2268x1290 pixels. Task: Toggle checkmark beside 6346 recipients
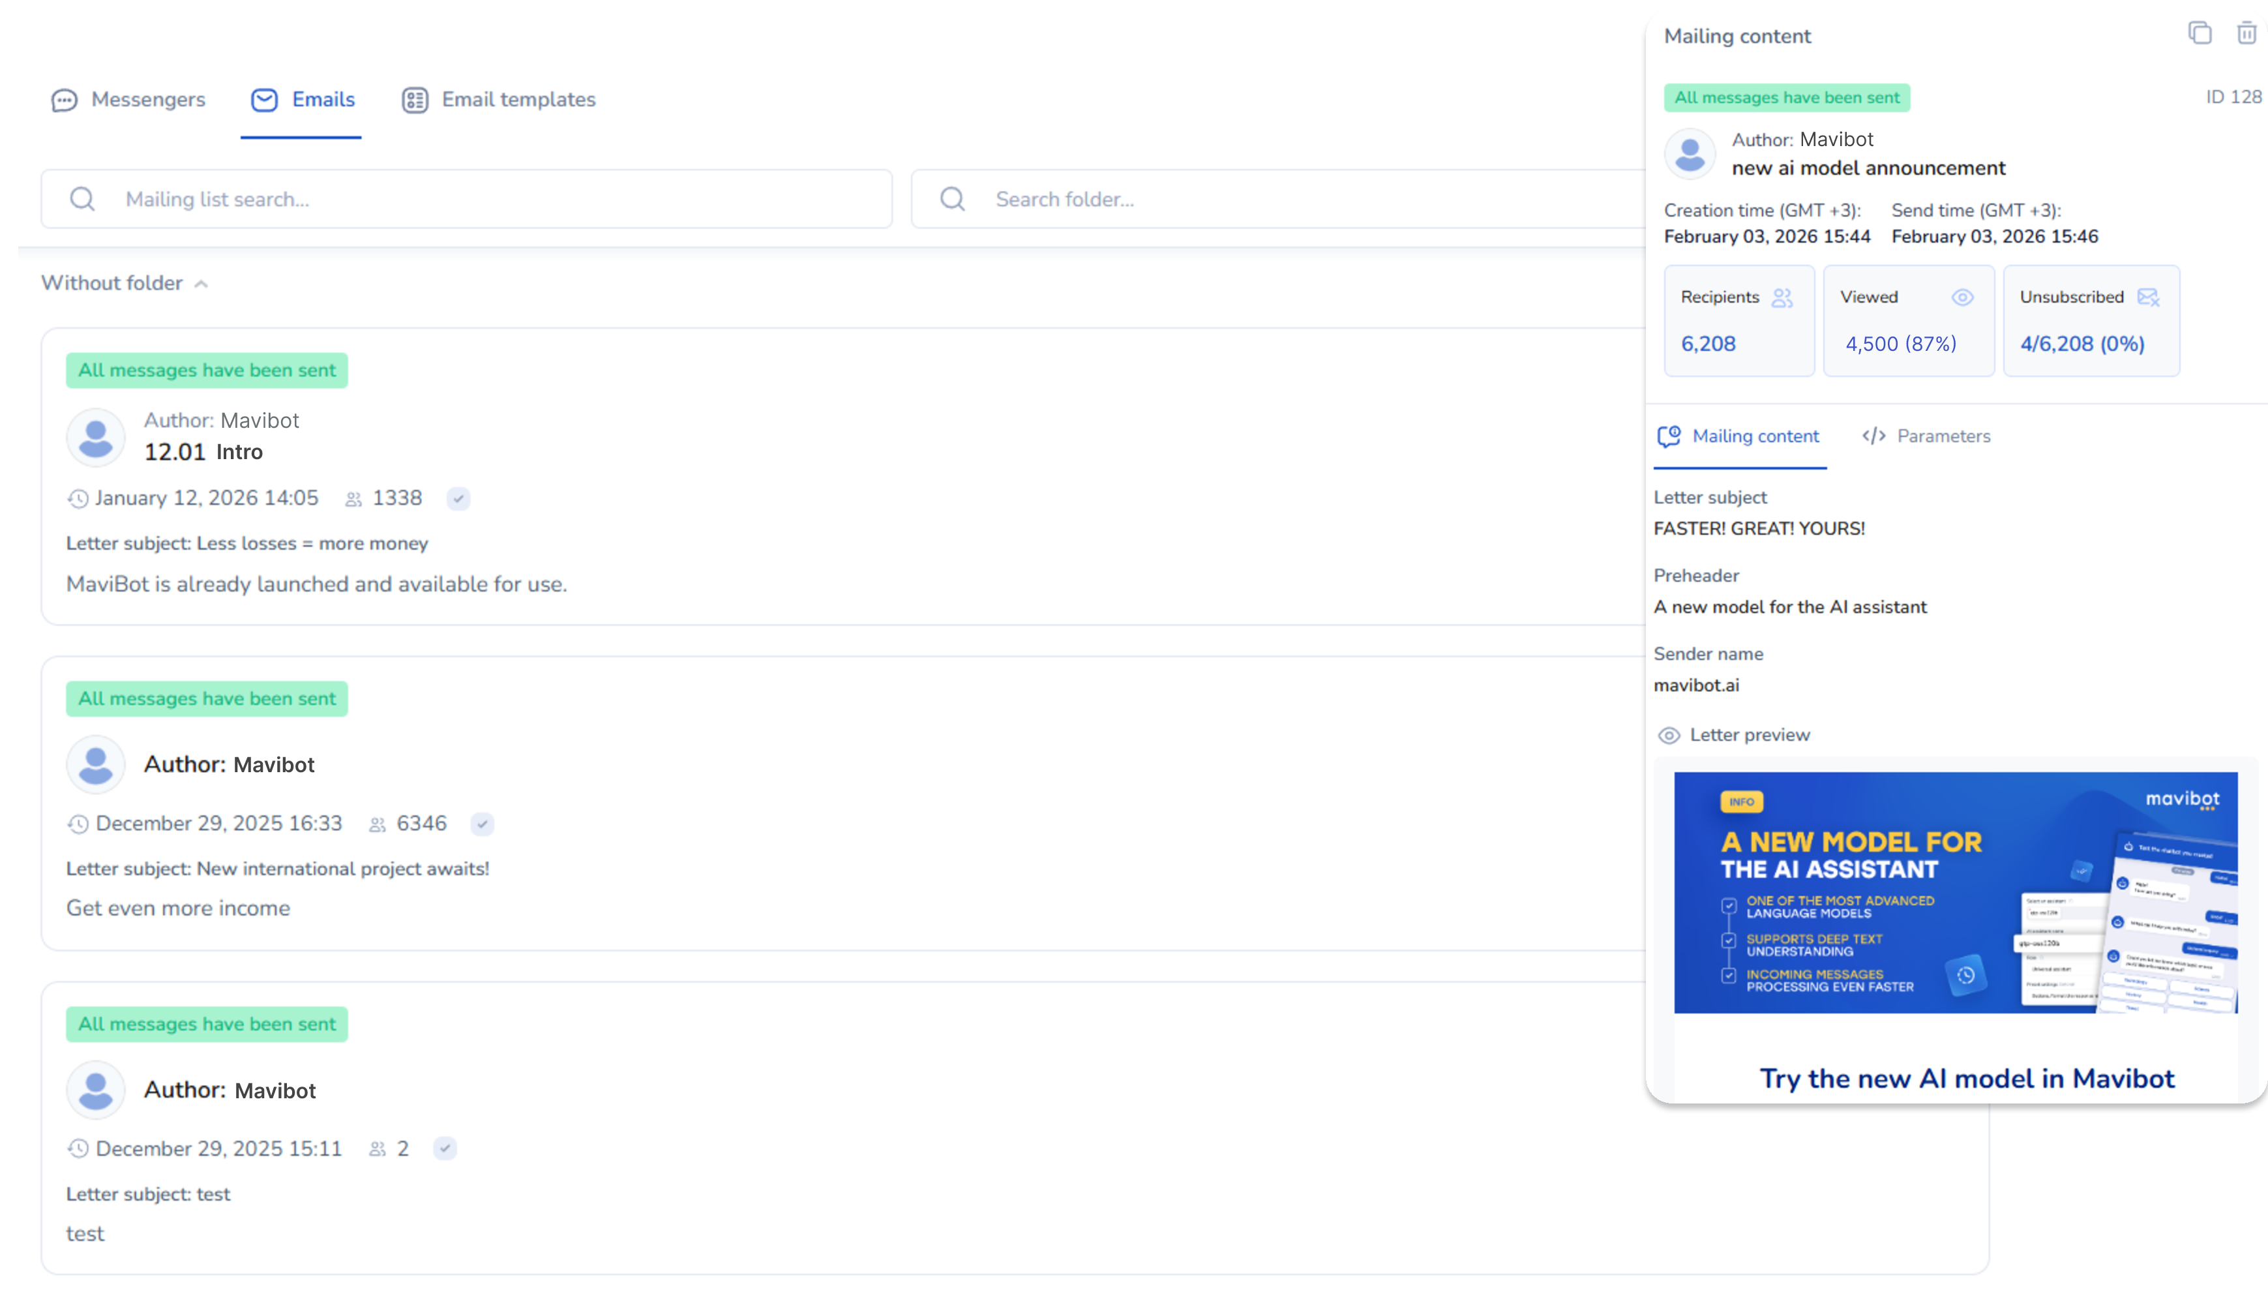pyautogui.click(x=482, y=824)
